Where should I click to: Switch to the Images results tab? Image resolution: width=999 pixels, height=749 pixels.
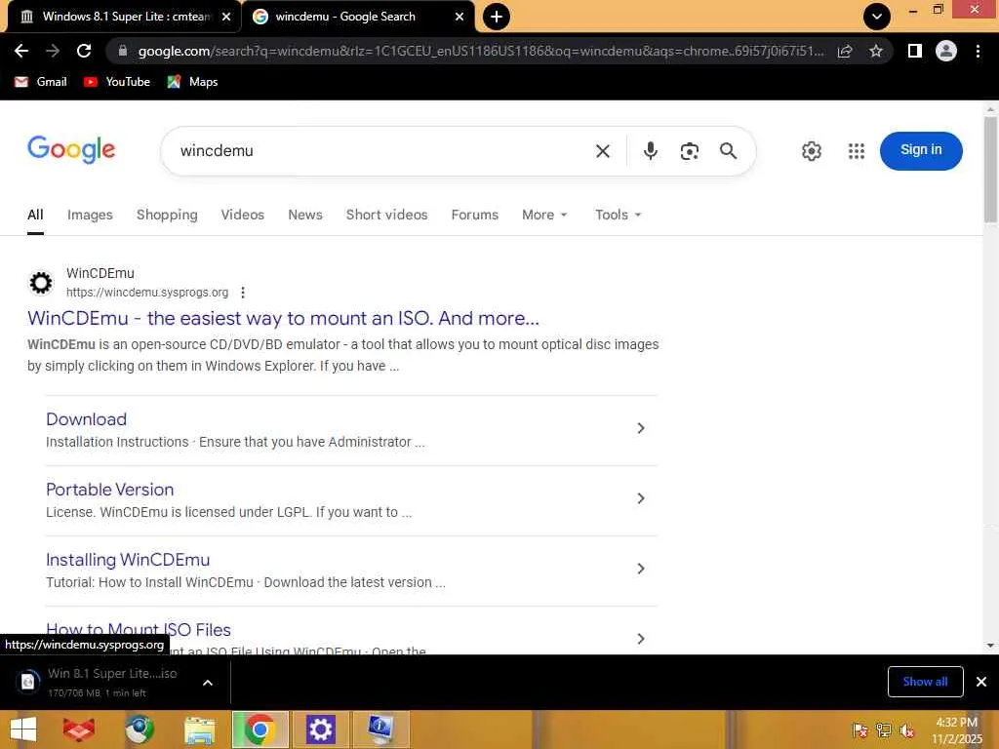tap(90, 215)
